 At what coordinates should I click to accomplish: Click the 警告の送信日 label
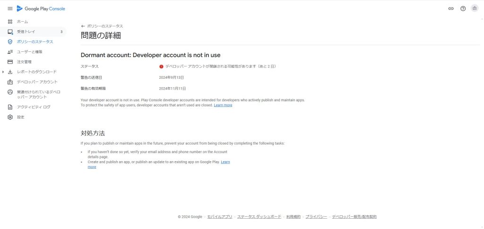[91, 78]
